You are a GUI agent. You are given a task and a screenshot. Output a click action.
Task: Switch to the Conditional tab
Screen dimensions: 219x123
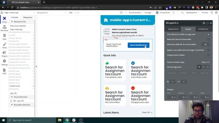tap(203, 29)
